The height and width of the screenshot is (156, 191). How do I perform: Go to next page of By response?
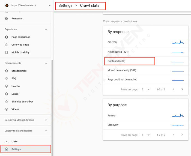[182, 89]
